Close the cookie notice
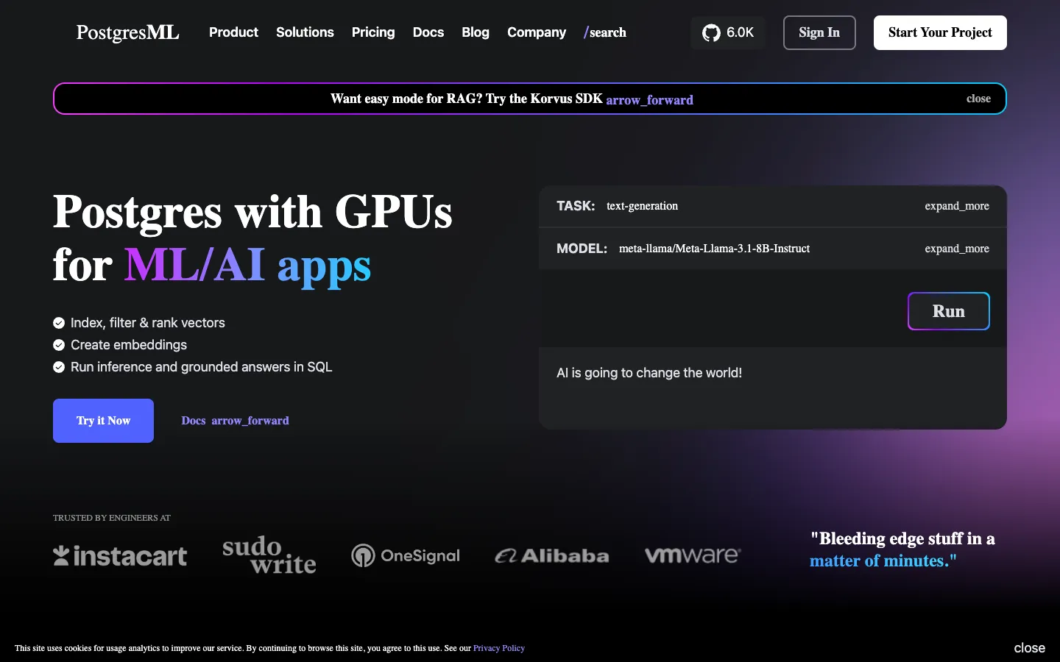This screenshot has height=662, width=1060. 1029,648
